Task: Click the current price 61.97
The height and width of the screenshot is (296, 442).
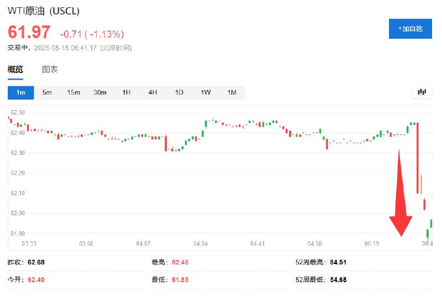Action: pos(29,32)
